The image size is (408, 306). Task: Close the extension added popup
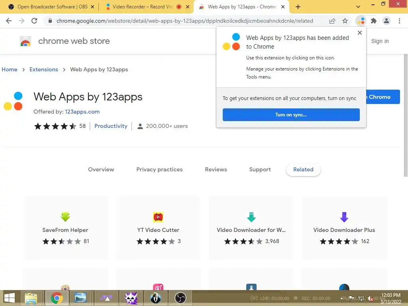click(360, 33)
